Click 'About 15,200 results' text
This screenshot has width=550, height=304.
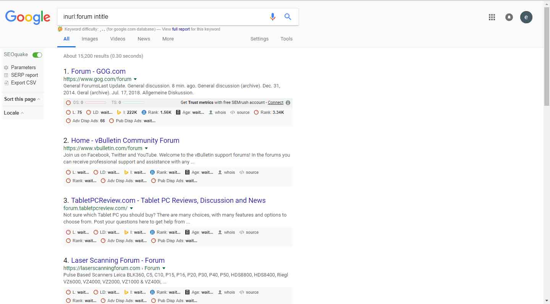(86, 56)
